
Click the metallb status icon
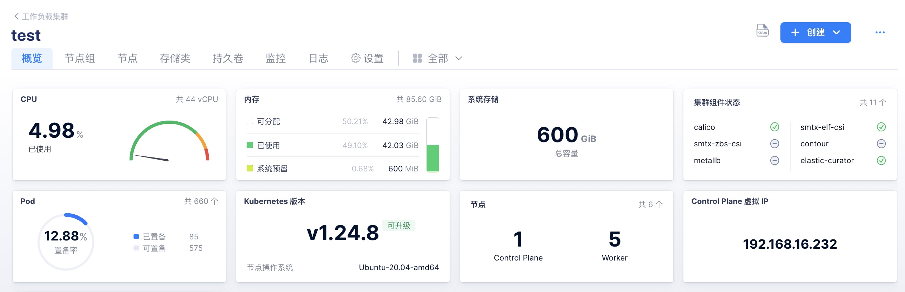coord(775,160)
